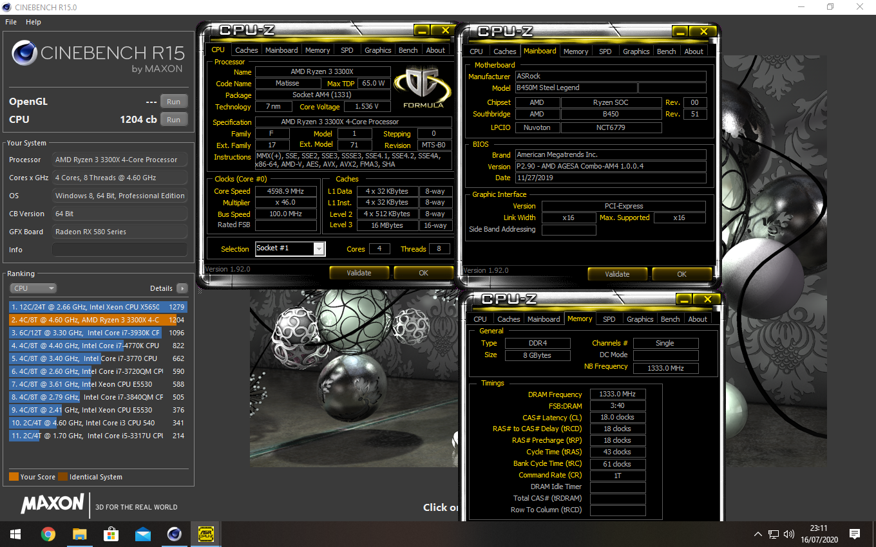Run the CPU benchmark
The height and width of the screenshot is (547, 876).
[174, 119]
